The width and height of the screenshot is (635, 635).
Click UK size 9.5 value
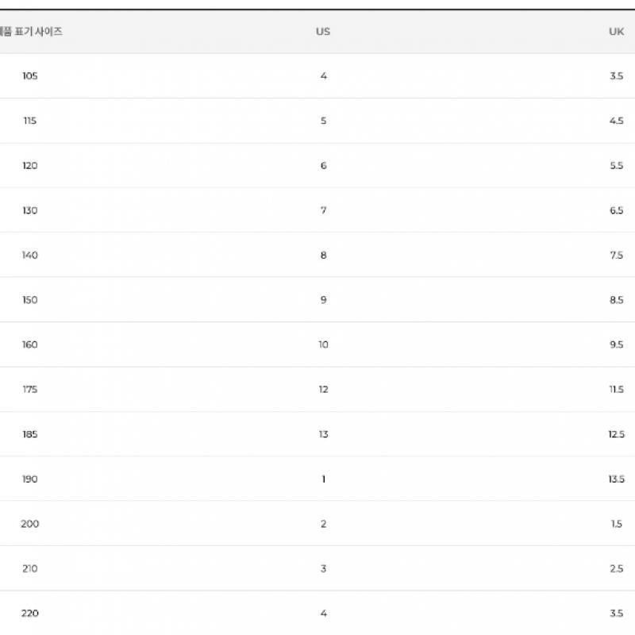[616, 344]
